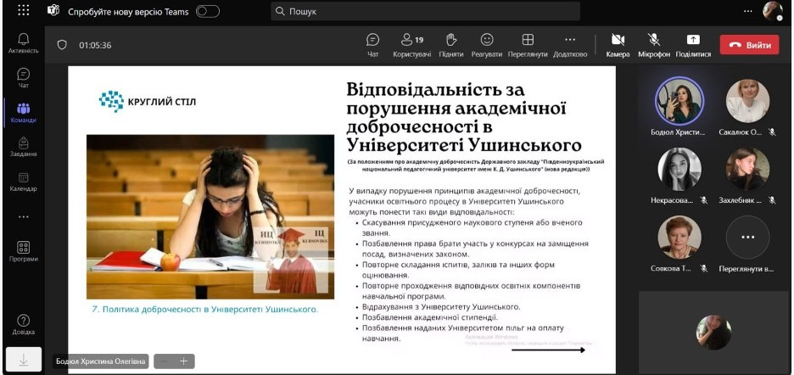Click the КРУГЛИЙ СТІЛ logo on slide
Viewport: 794px width, 375px height.
147,101
